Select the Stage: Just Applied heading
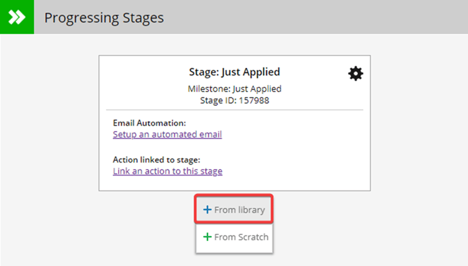 (x=234, y=72)
